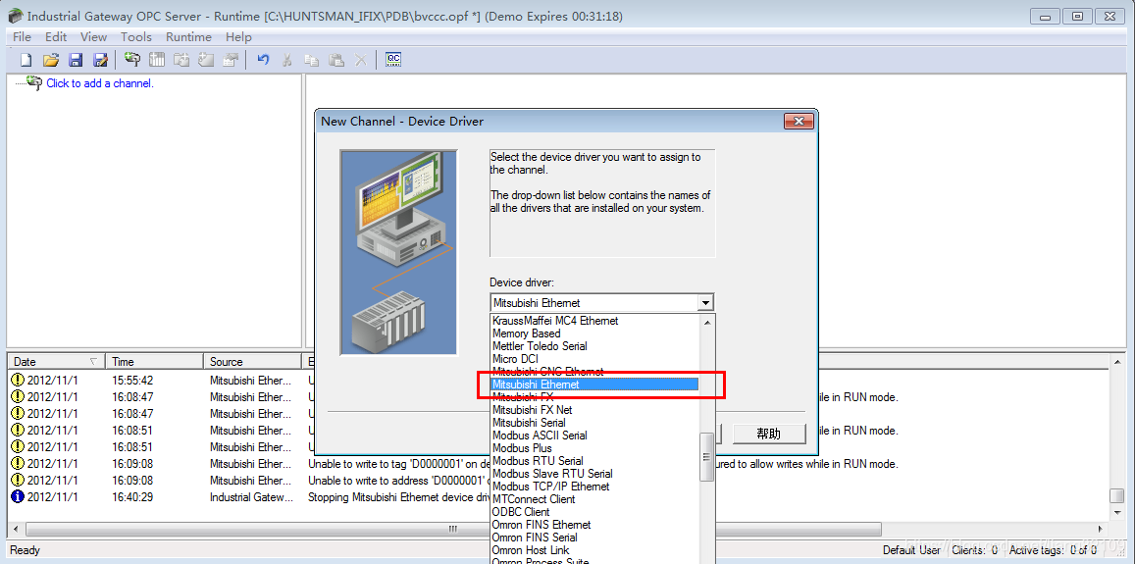The image size is (1135, 564).
Task: Sort event log by Source column header
Action: pyautogui.click(x=253, y=361)
